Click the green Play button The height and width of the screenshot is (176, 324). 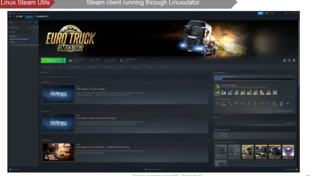coord(51,60)
